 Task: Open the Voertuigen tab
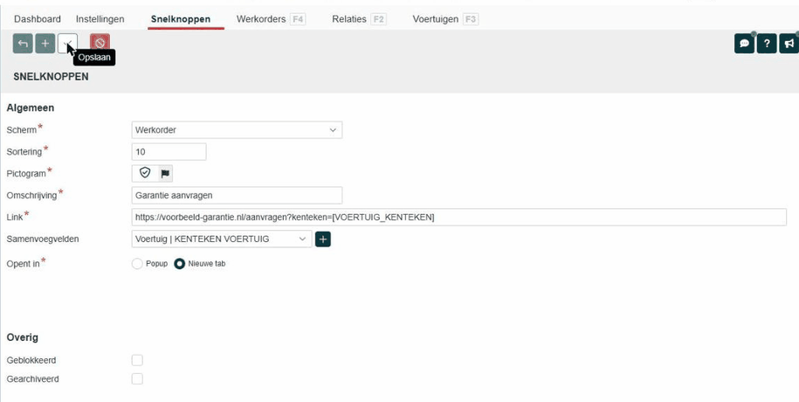click(x=444, y=19)
